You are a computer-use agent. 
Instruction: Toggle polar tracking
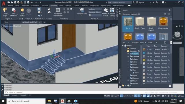(125, 96)
